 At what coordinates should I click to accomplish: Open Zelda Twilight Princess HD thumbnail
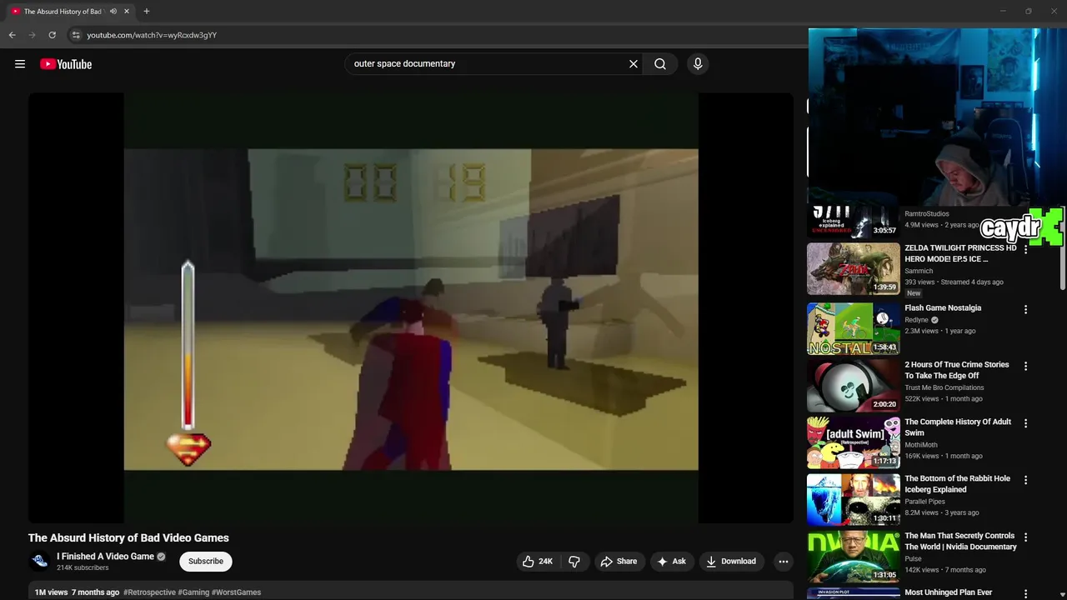(x=854, y=268)
